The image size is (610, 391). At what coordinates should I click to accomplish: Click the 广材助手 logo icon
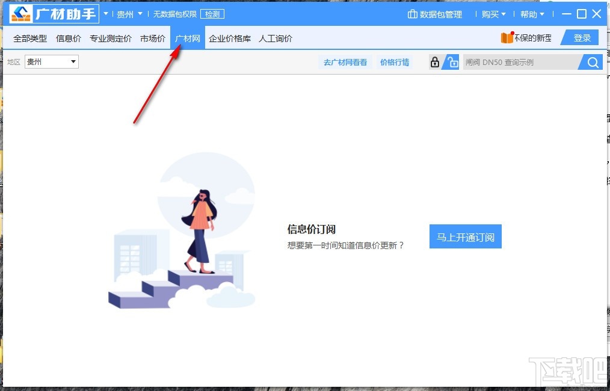click(x=22, y=13)
